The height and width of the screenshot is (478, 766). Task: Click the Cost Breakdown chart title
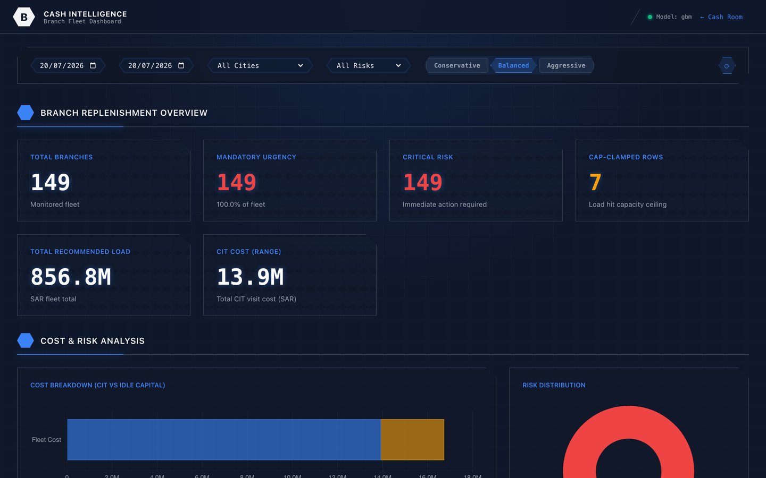98,385
